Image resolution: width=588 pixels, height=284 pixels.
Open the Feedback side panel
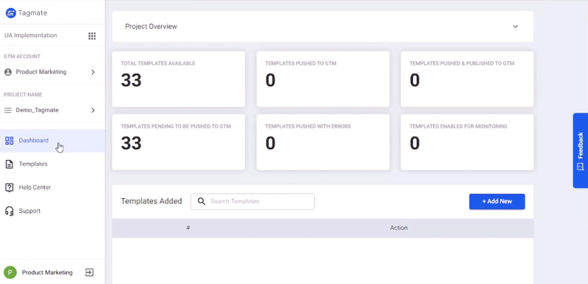[x=580, y=150]
